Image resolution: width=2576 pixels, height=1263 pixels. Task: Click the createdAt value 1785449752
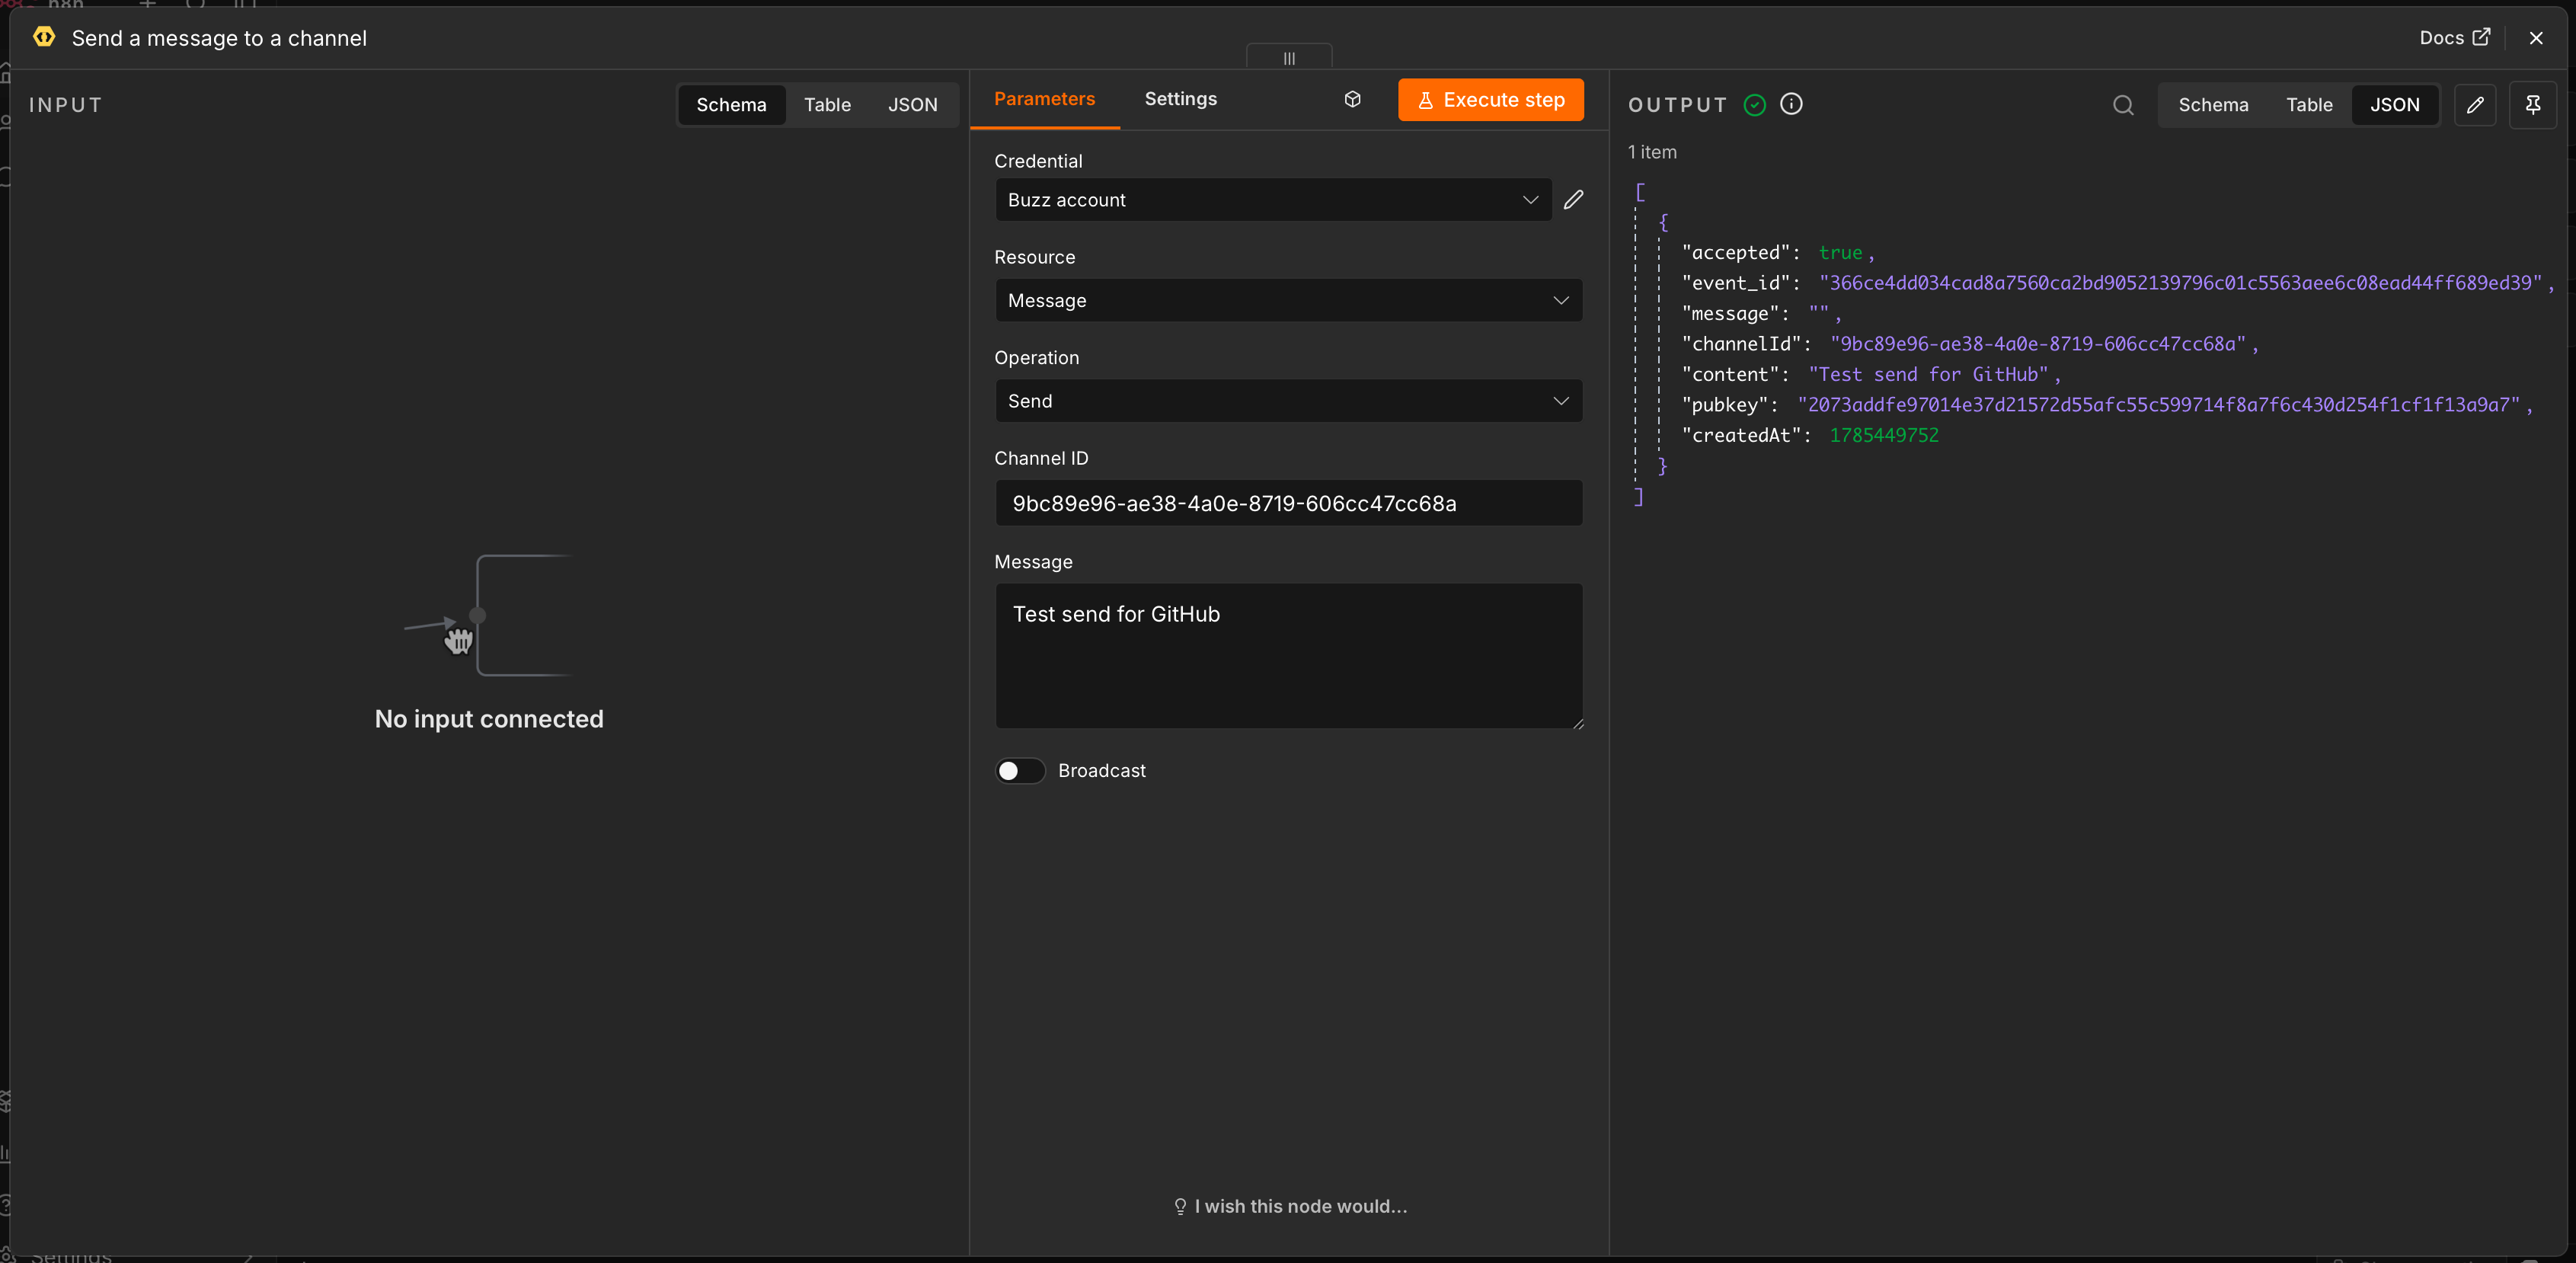click(x=1884, y=435)
